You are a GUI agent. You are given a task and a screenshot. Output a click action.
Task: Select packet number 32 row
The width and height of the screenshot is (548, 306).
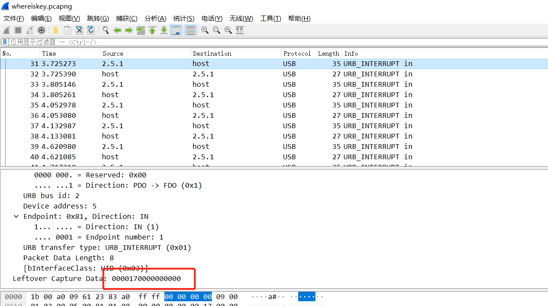click(x=274, y=74)
